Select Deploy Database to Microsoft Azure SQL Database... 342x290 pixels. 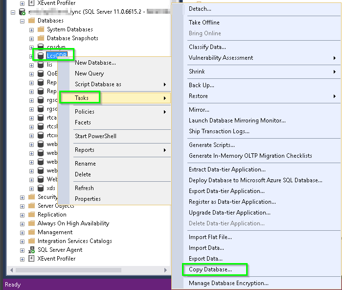(x=255, y=180)
